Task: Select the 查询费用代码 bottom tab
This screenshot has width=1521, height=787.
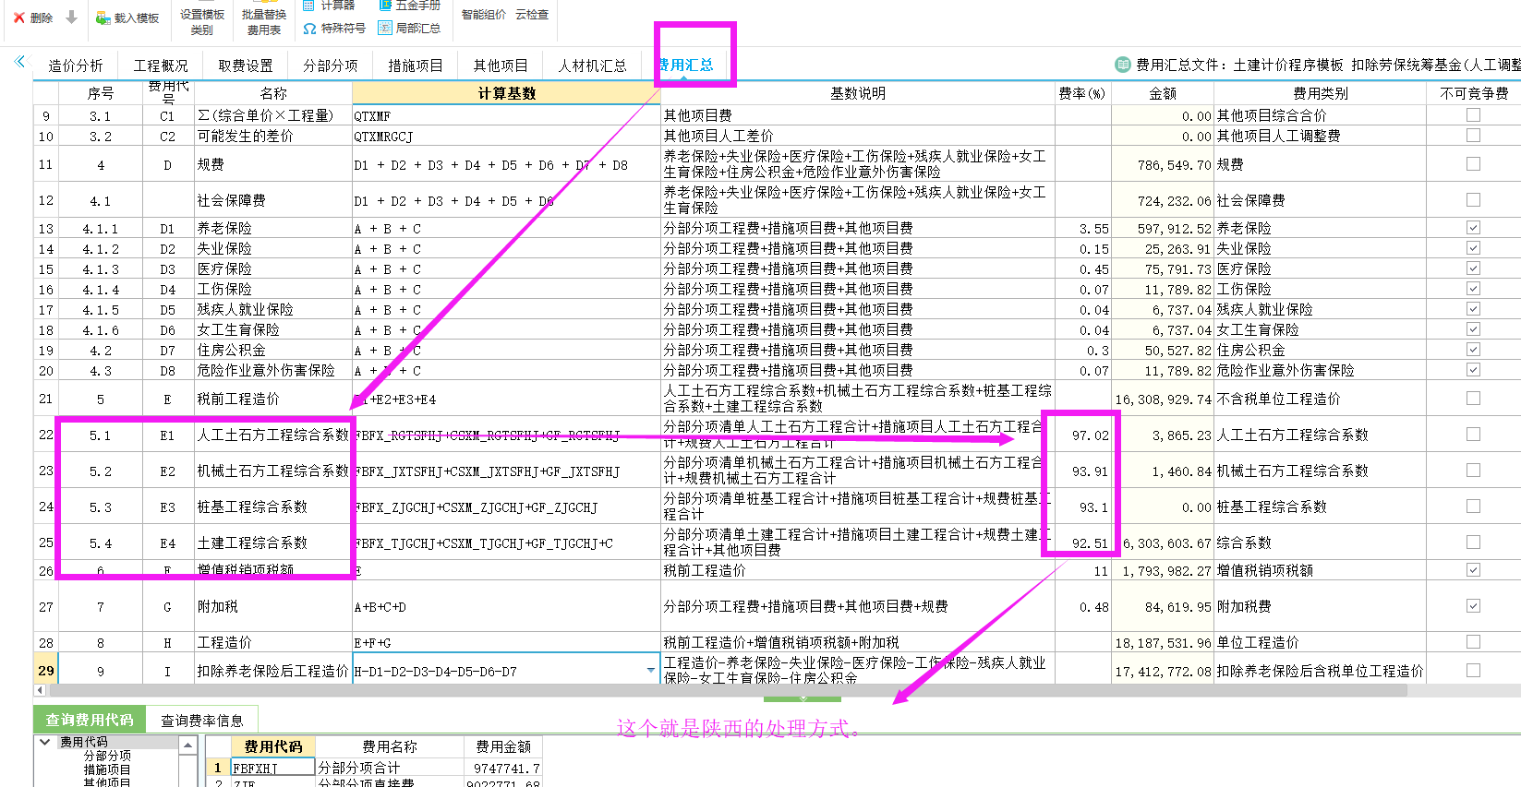Action: pyautogui.click(x=90, y=720)
